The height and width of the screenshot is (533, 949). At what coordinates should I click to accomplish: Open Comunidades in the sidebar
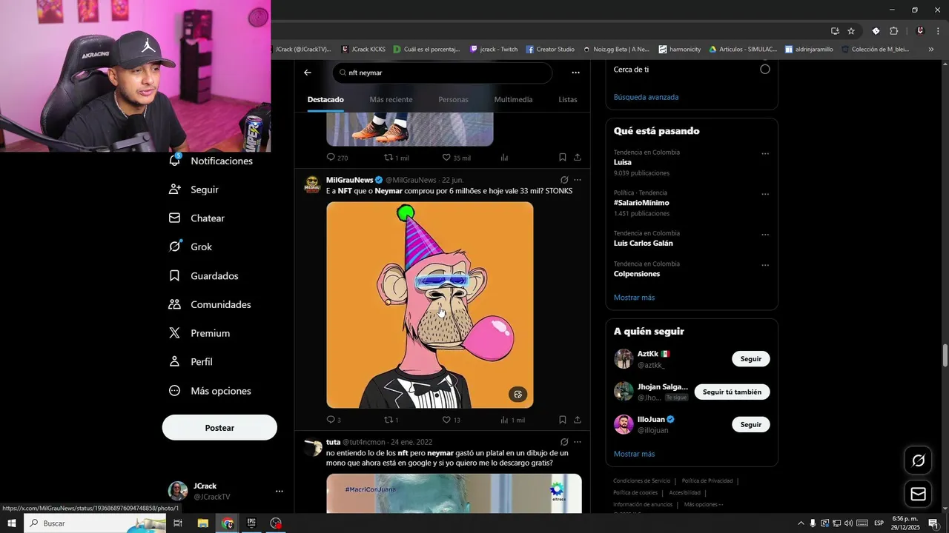[210, 304]
